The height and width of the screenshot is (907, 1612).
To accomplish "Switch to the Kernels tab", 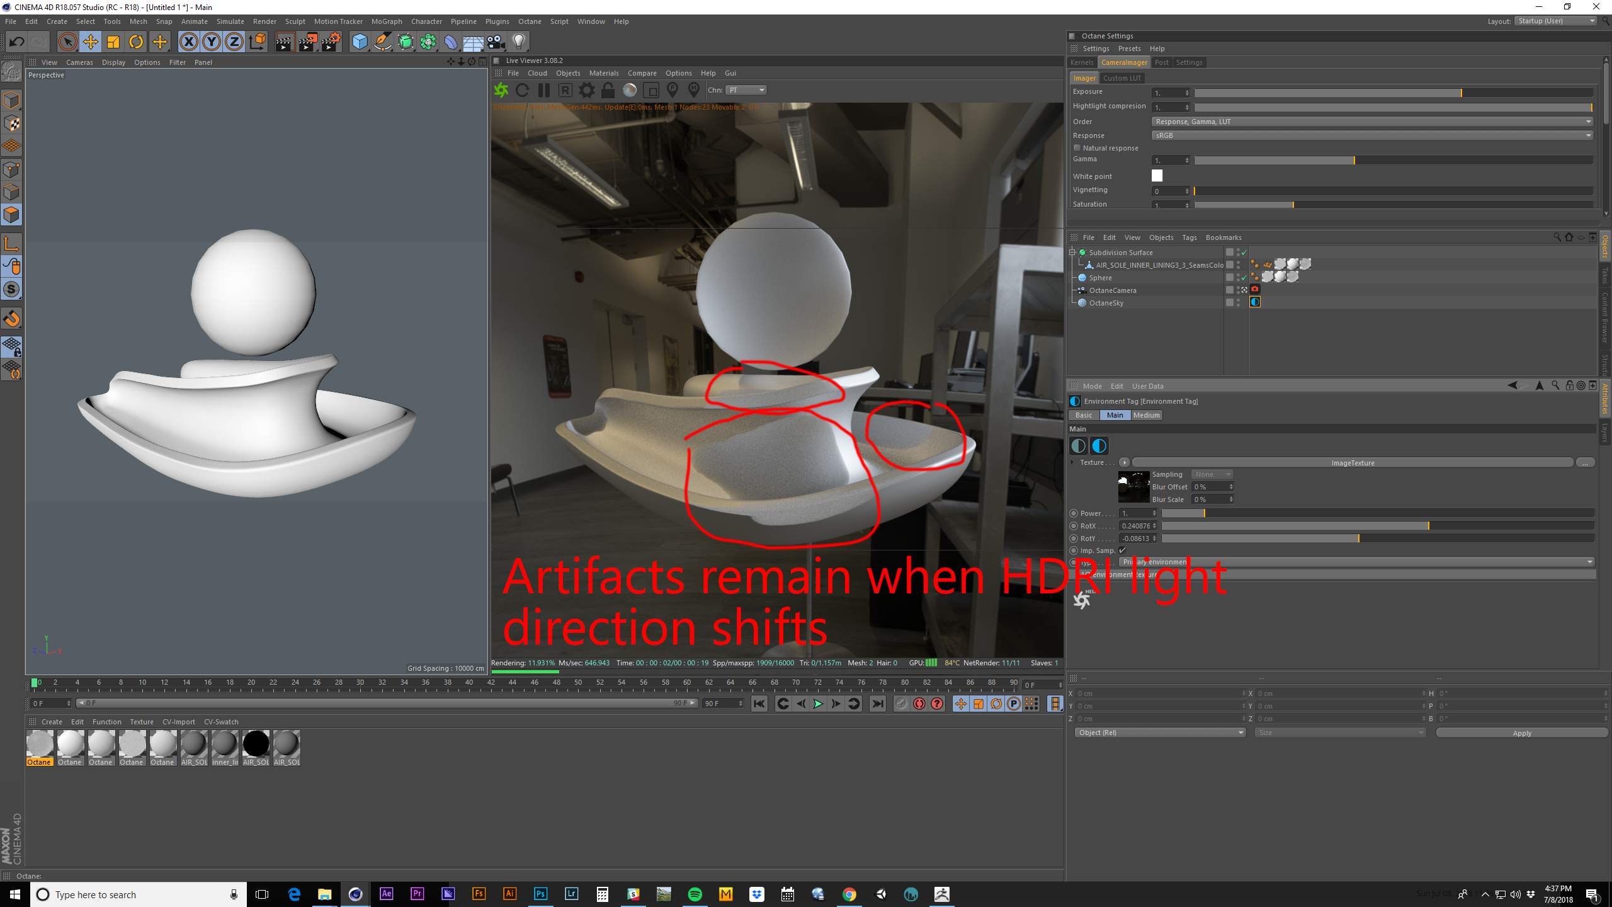I will click(1082, 62).
